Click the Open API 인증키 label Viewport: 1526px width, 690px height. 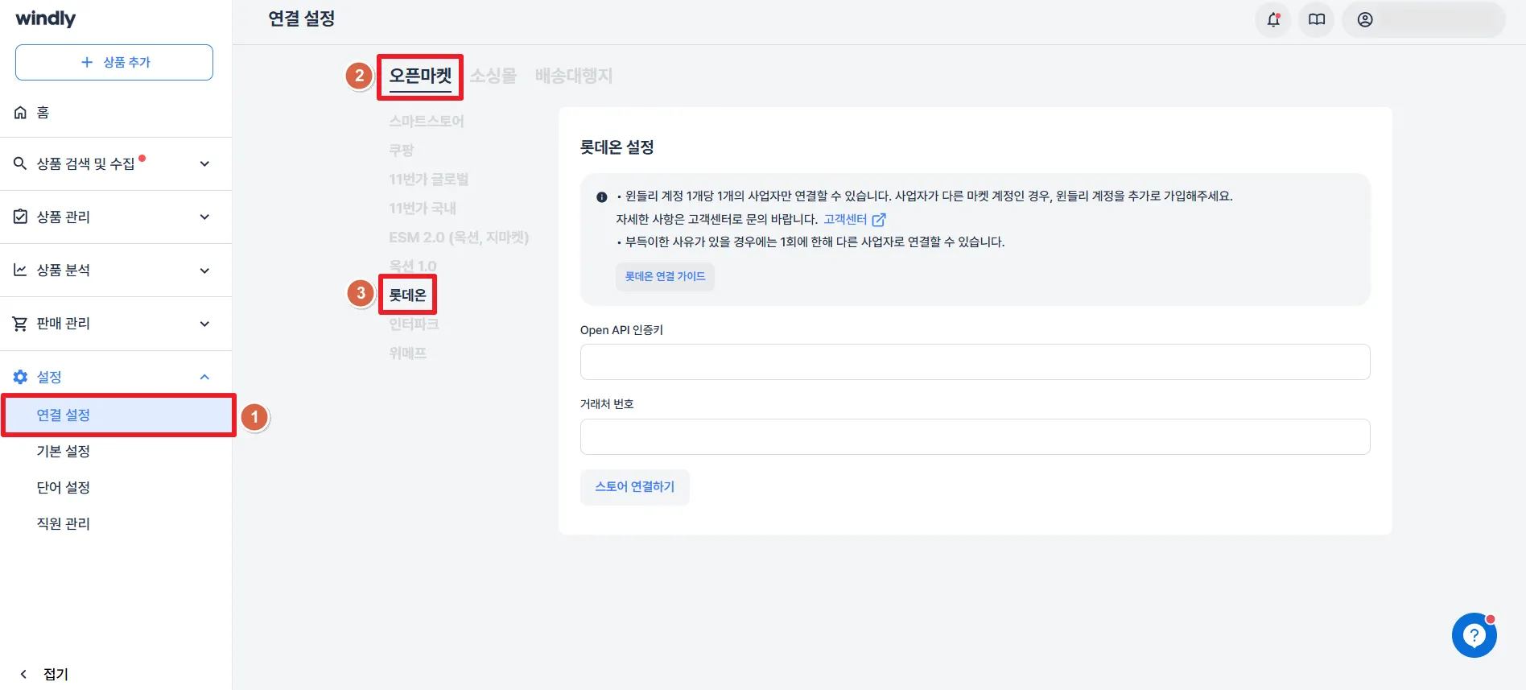coord(621,330)
